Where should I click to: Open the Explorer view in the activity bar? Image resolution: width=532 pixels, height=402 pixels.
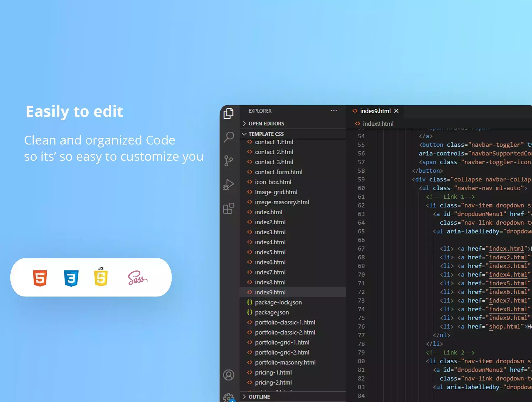[x=228, y=114]
